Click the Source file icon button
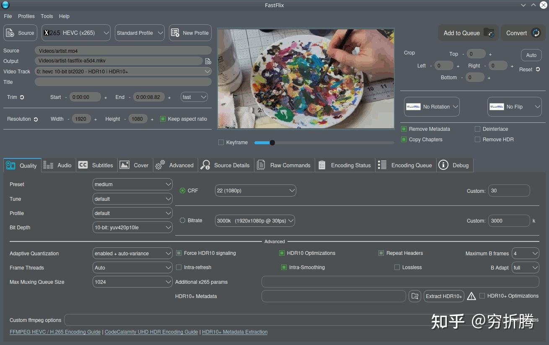Screen dimensions: 549x345 point(20,33)
